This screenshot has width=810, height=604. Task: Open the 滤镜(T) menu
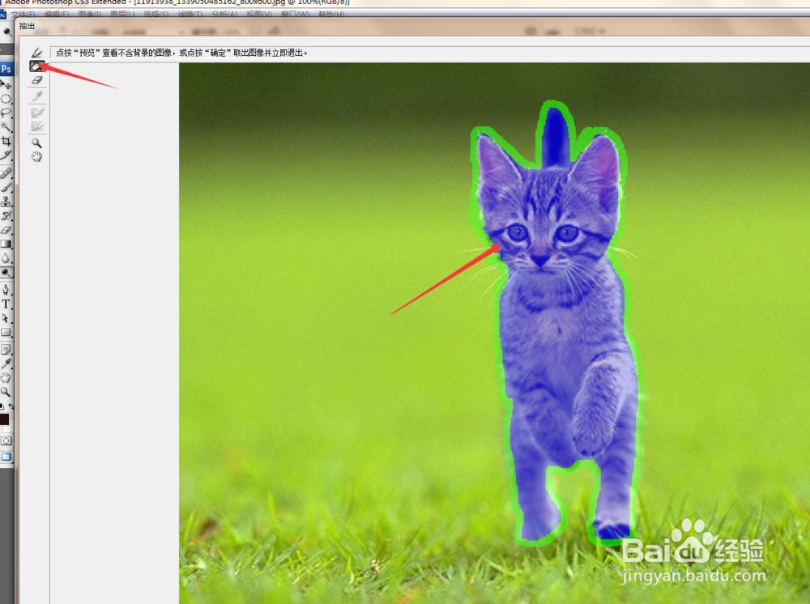[x=190, y=14]
